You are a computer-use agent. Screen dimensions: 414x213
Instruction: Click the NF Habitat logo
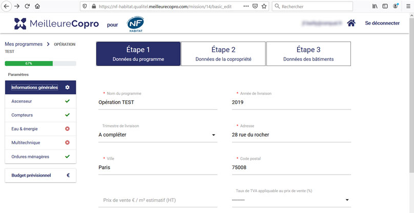(x=136, y=24)
